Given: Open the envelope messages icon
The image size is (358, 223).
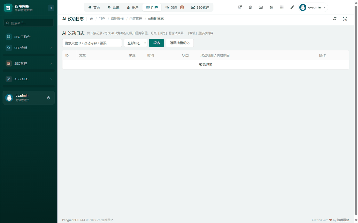Looking at the screenshot, I should [261, 7].
